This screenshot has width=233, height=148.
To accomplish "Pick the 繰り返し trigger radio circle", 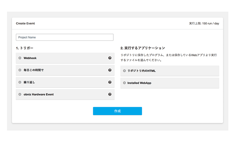I will tap(20, 82).
